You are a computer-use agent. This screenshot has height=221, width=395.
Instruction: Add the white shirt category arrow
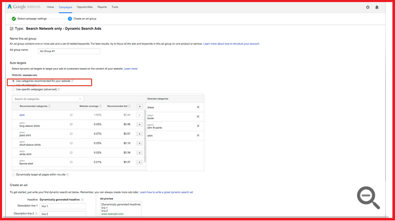(x=139, y=153)
